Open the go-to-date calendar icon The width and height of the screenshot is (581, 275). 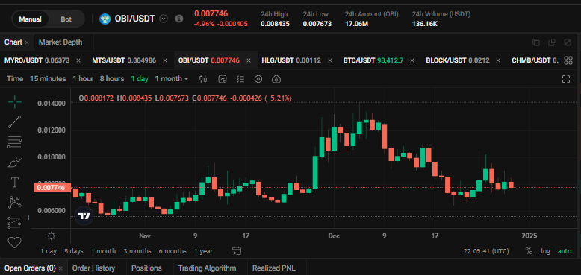click(237, 251)
